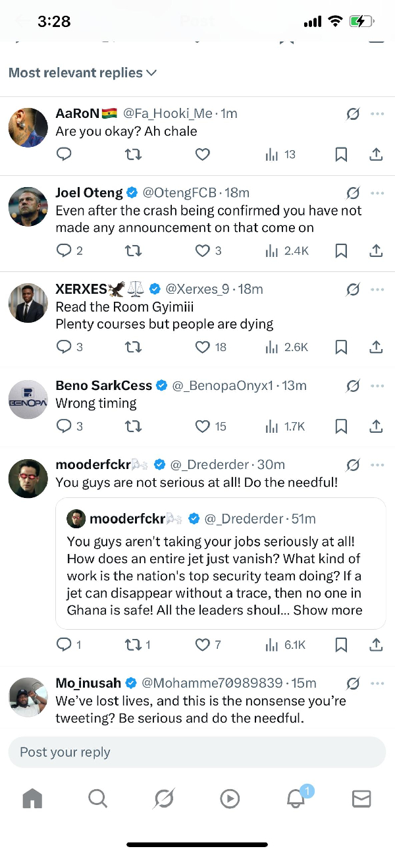Tap the Grok icon on Mo_inusah's reply
The height and width of the screenshot is (855, 395).
pos(353,683)
